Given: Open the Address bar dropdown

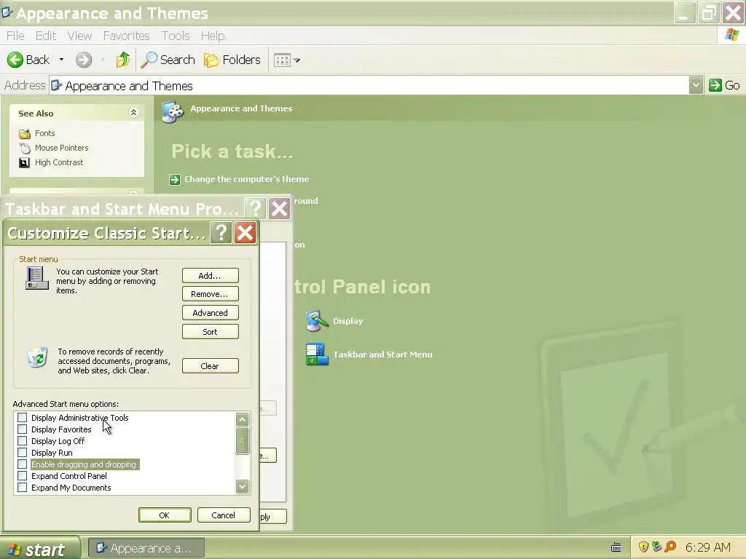Looking at the screenshot, I should (x=696, y=86).
